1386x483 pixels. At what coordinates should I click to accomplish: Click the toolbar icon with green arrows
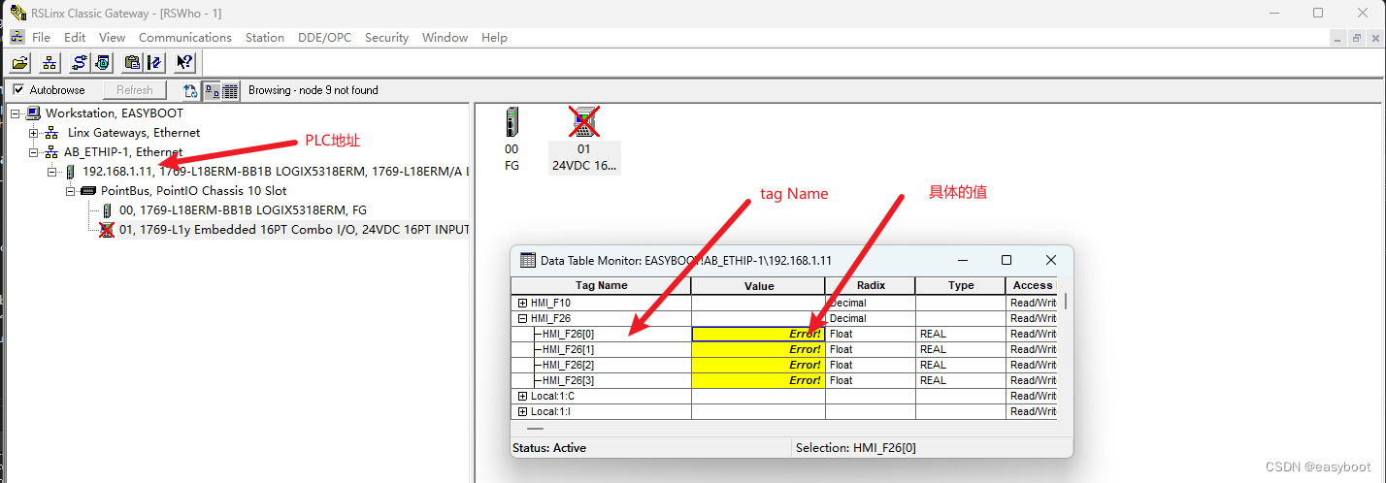(154, 63)
